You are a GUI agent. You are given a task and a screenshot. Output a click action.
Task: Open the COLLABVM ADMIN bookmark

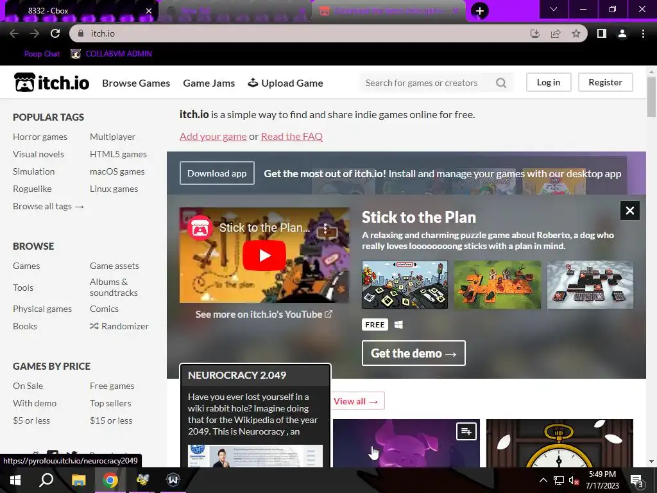(x=111, y=54)
